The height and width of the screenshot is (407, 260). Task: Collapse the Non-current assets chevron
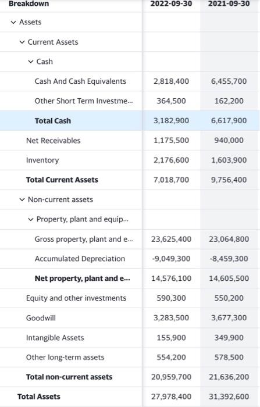point(22,199)
